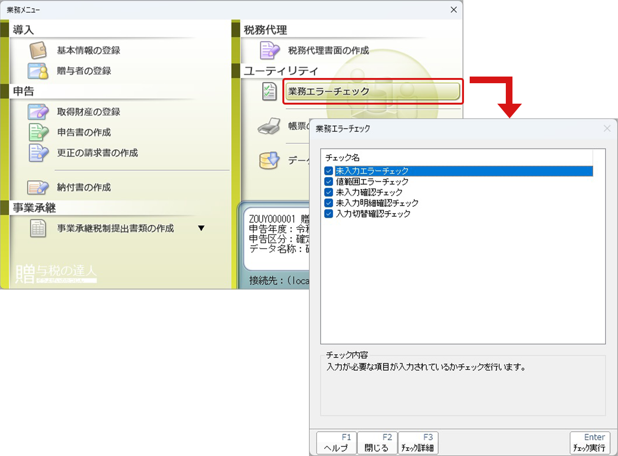Select the 業務エラーチェック menu item
This screenshot has height=456, width=618.
pyautogui.click(x=372, y=91)
